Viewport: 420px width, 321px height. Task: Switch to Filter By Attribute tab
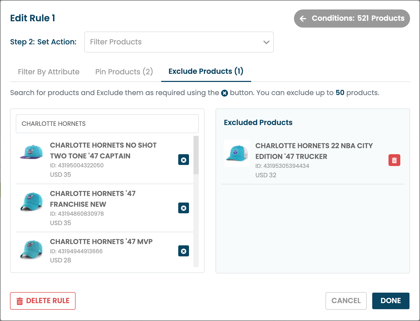[x=49, y=72]
